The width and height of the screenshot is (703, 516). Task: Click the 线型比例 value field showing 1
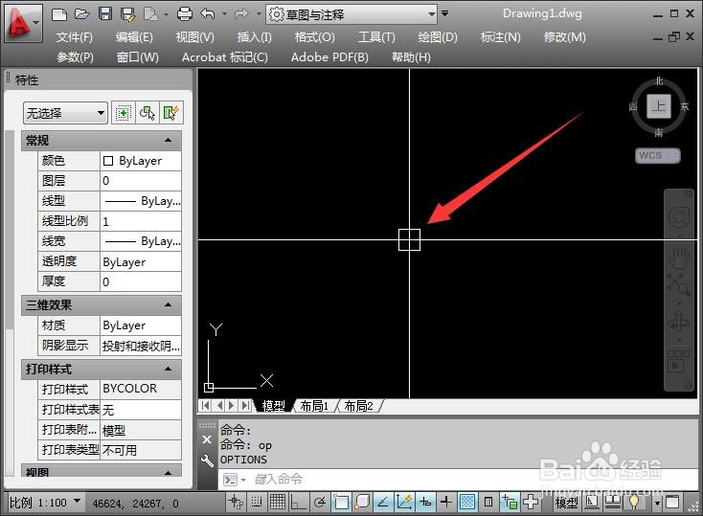coord(141,221)
